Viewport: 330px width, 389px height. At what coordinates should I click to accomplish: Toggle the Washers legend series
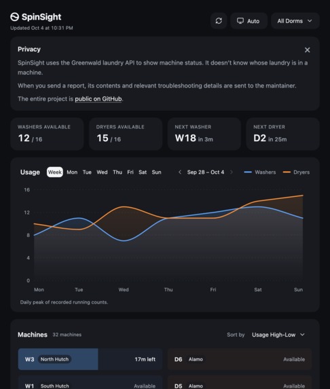[x=260, y=172]
